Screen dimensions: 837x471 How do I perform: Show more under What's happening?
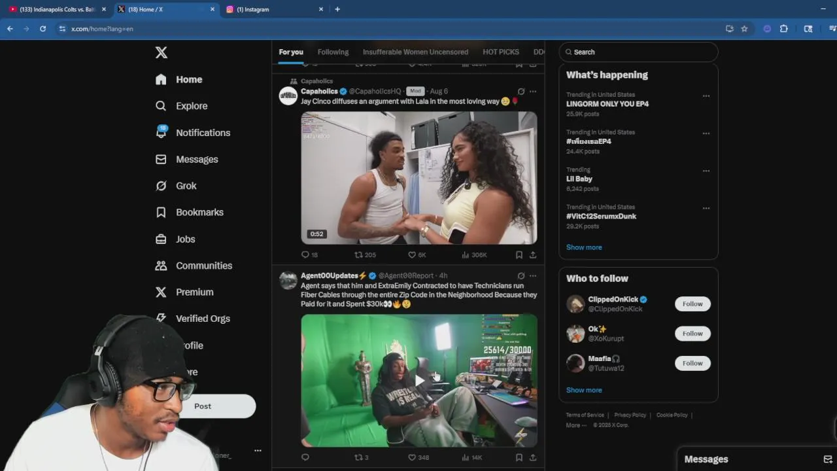(x=584, y=247)
